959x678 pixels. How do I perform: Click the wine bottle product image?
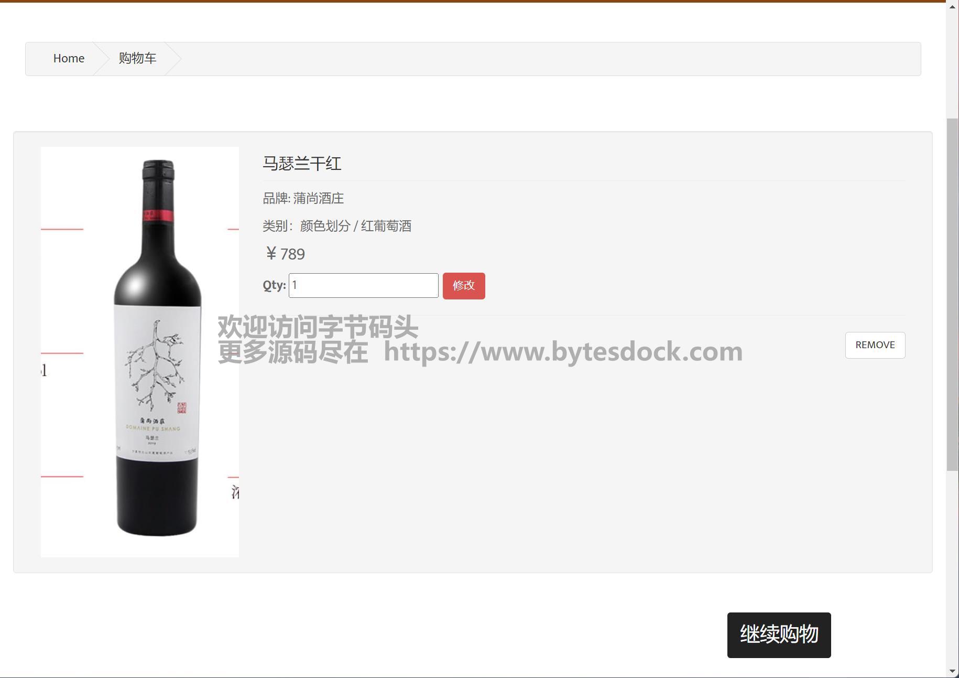coord(140,352)
